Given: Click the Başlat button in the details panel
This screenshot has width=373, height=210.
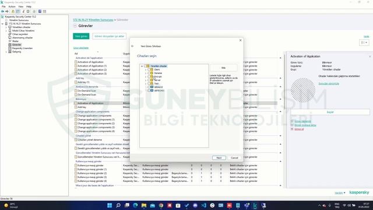Looking at the screenshot, I should 330,112.
